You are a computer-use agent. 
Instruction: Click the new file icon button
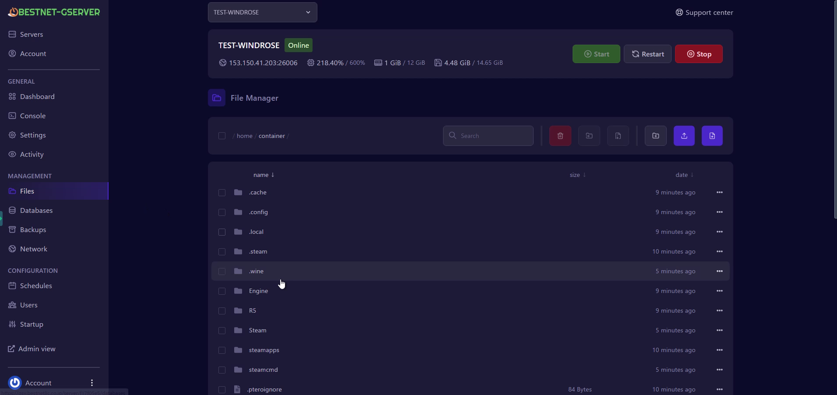pos(712,136)
